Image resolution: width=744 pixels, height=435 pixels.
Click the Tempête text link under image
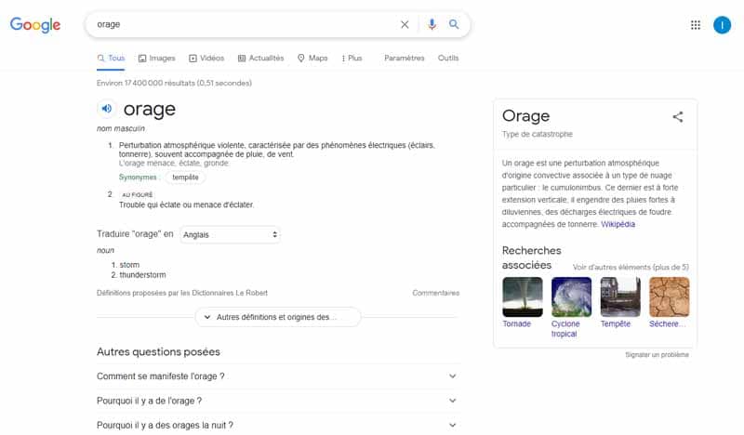point(616,323)
